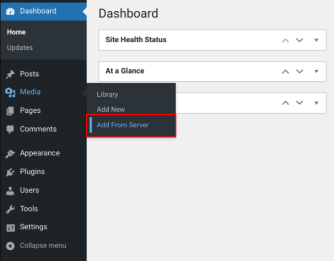This screenshot has height=261, width=334.
Task: Move At a Glance panel up
Action: coord(286,71)
